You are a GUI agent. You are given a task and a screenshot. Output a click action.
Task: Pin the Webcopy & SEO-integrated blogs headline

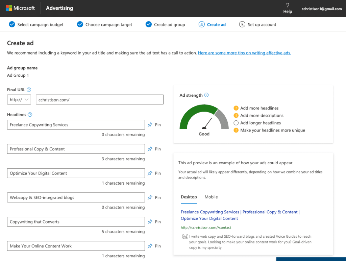click(154, 197)
